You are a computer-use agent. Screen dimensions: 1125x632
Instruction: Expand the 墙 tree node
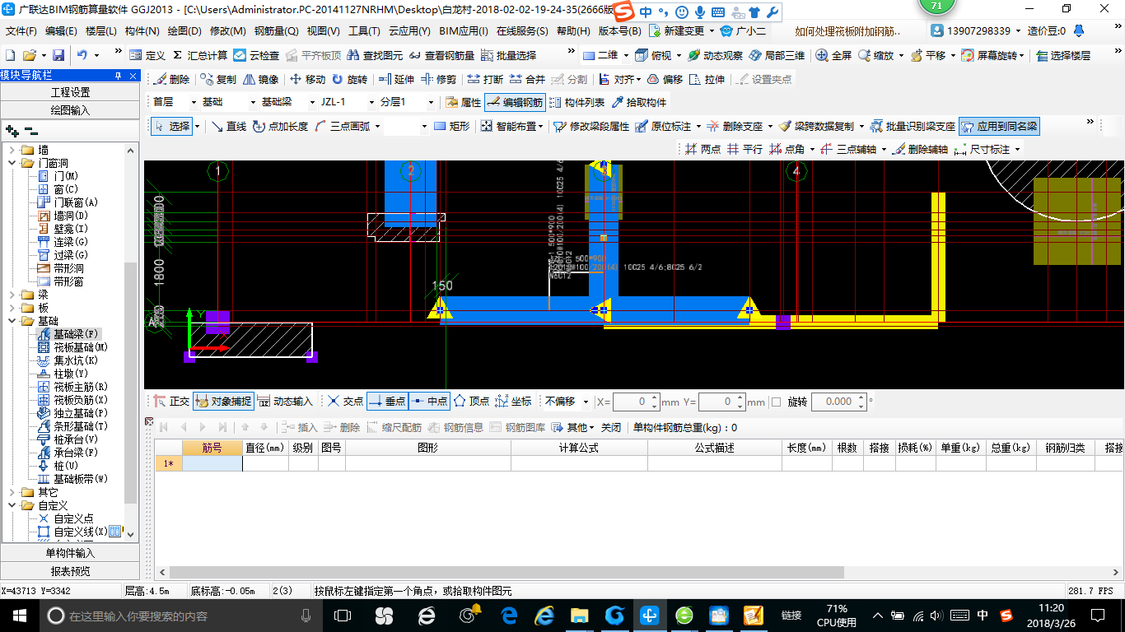pyautogui.click(x=12, y=150)
